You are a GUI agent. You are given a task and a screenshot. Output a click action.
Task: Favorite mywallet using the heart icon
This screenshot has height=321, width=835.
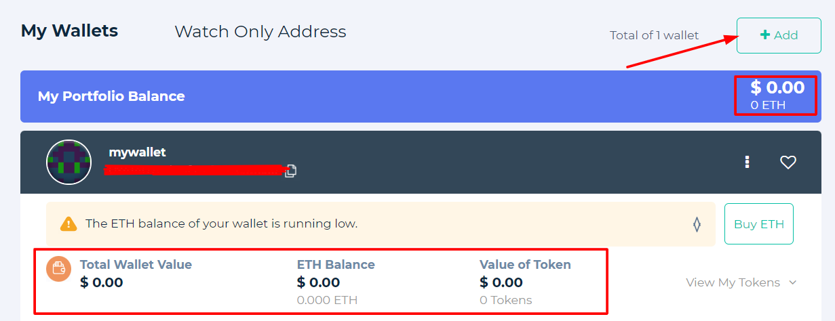point(788,162)
